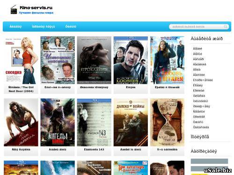The width and height of the screenshot is (234, 175).
Task: Click The Girl Next Door (2004) title link
Action: click(21, 89)
